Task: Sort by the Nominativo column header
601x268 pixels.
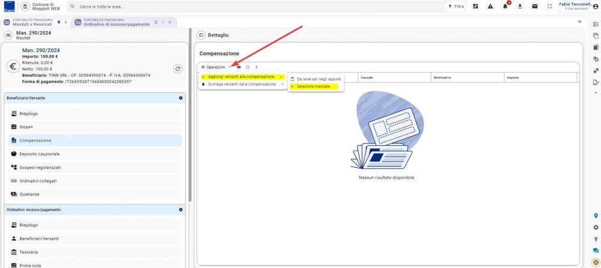Action: 467,77
